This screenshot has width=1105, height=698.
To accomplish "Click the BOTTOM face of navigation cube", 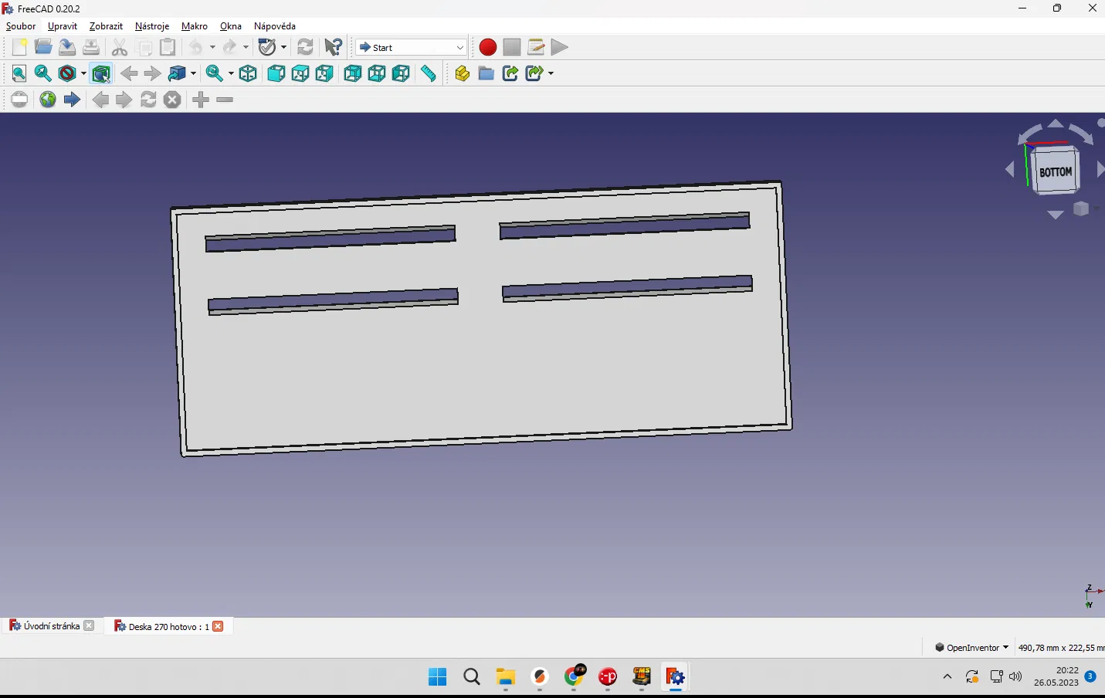I will click(1055, 172).
